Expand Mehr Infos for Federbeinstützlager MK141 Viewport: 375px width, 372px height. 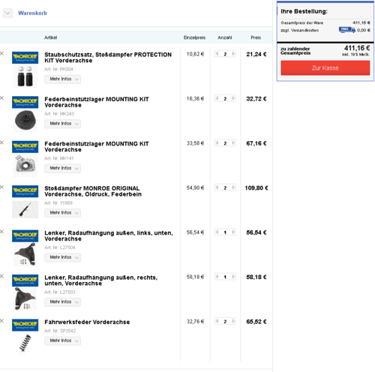(x=62, y=168)
